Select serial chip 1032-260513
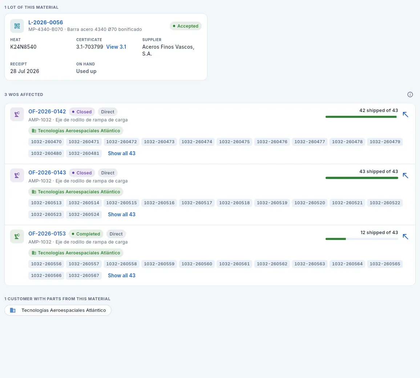Screen dimensions: 420x378 (x=47, y=203)
